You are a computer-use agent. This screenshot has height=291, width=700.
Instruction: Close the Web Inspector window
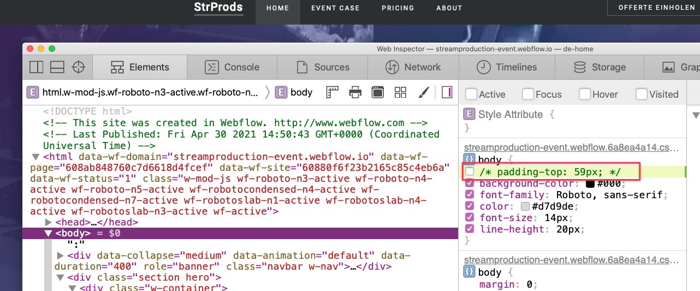[x=30, y=49]
